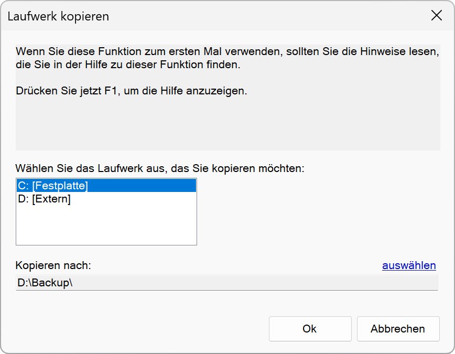The image size is (455, 354).
Task: Open the "auswählen" destination link
Action: point(409,265)
